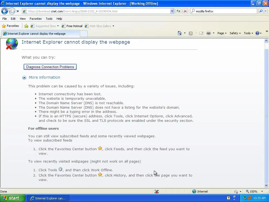This screenshot has height=202, width=269.
Task: Show more command bar items chevron
Action: coord(267,31)
